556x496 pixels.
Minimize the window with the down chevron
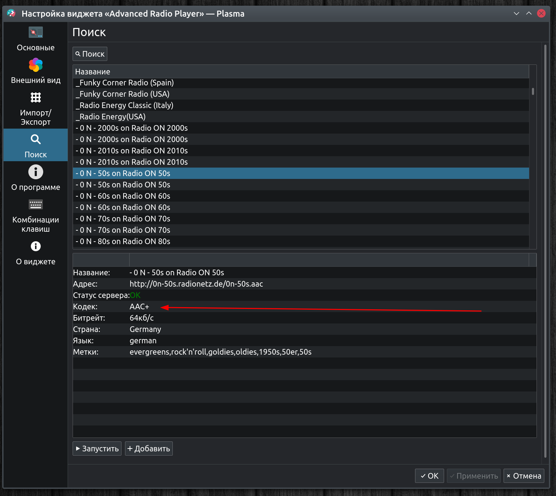click(516, 13)
